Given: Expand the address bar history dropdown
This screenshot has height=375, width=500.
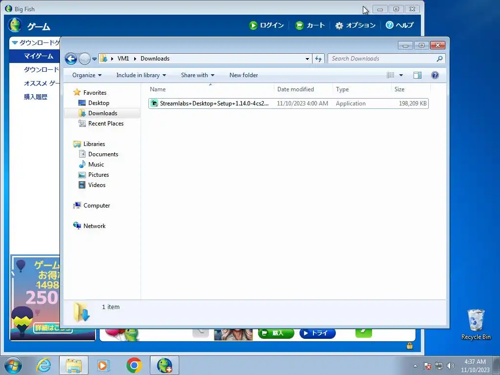Looking at the screenshot, I should [307, 59].
